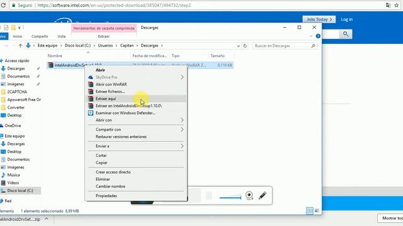Viewport: 403px width, 226px height.
Task: Click the Buscar en Descargas search field
Action: tap(285, 46)
